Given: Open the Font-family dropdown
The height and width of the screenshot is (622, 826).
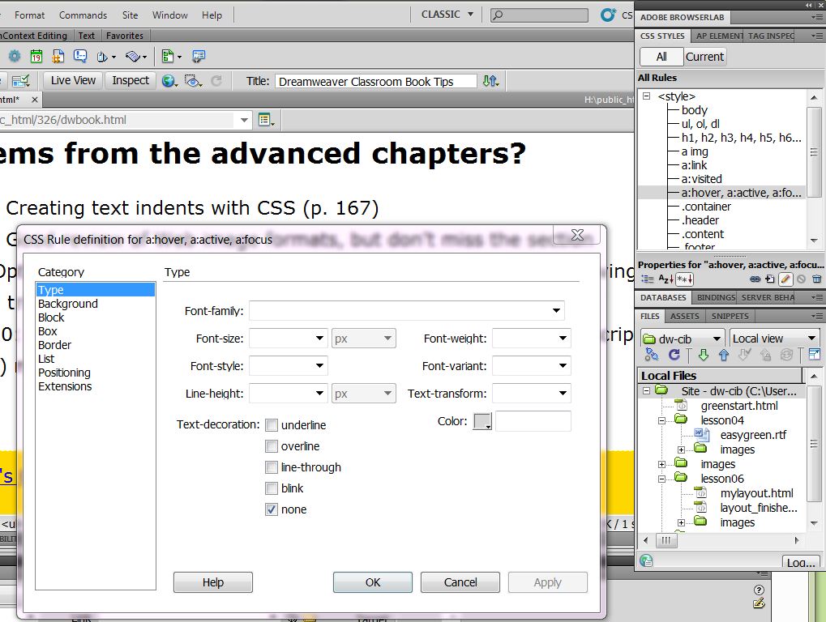Looking at the screenshot, I should click(556, 311).
